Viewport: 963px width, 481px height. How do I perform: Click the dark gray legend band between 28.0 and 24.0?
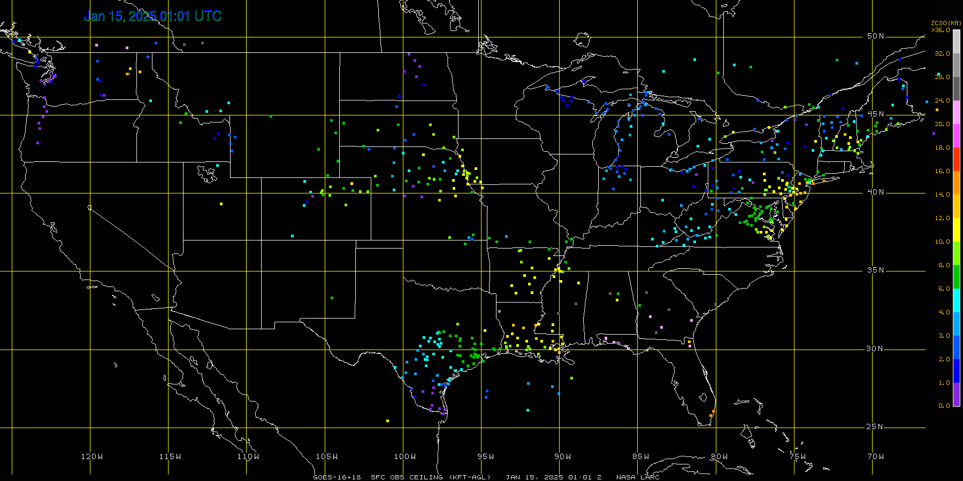pyautogui.click(x=957, y=89)
